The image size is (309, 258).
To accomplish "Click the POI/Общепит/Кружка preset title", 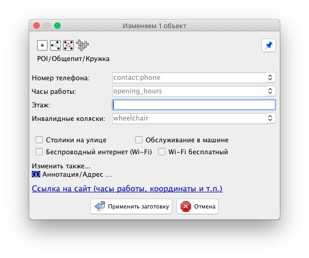I will [73, 59].
